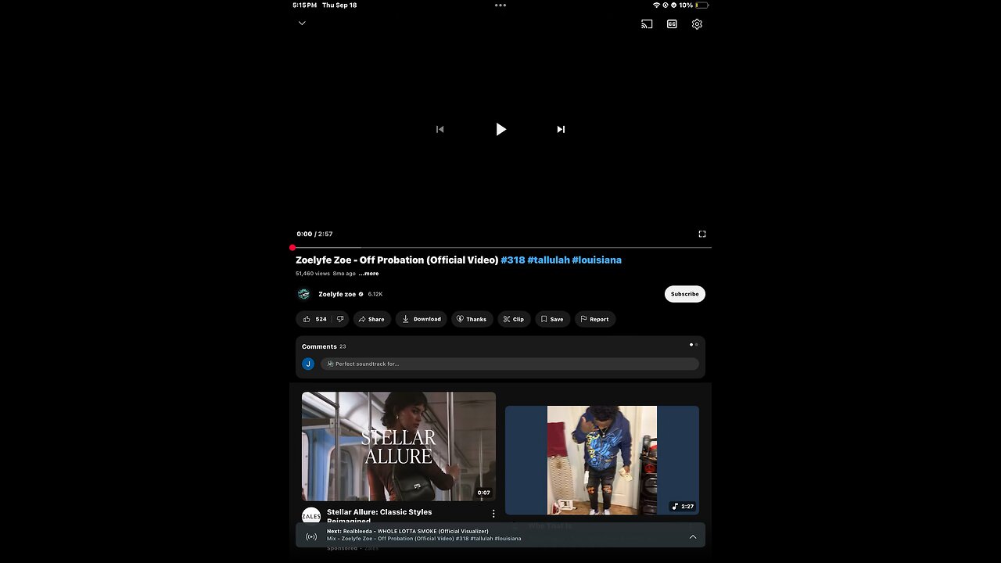Save the video to a playlist
Viewport: 1001px width, 563px height.
pyautogui.click(x=552, y=319)
